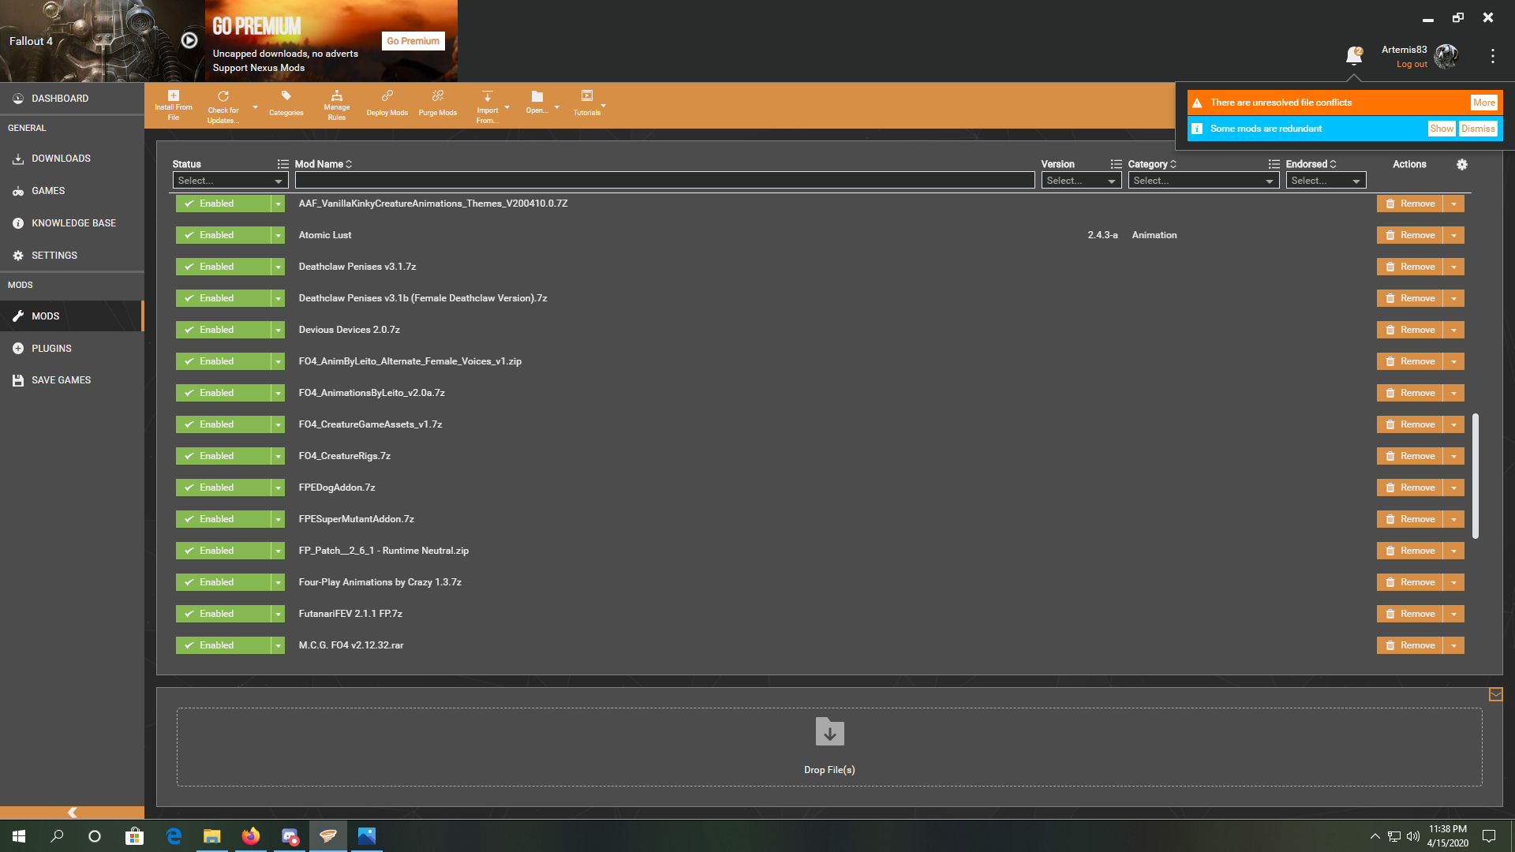The width and height of the screenshot is (1515, 852).
Task: Click Log out link
Action: click(1412, 65)
